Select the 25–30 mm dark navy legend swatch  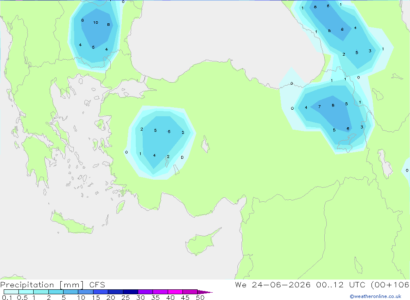coord(130,292)
